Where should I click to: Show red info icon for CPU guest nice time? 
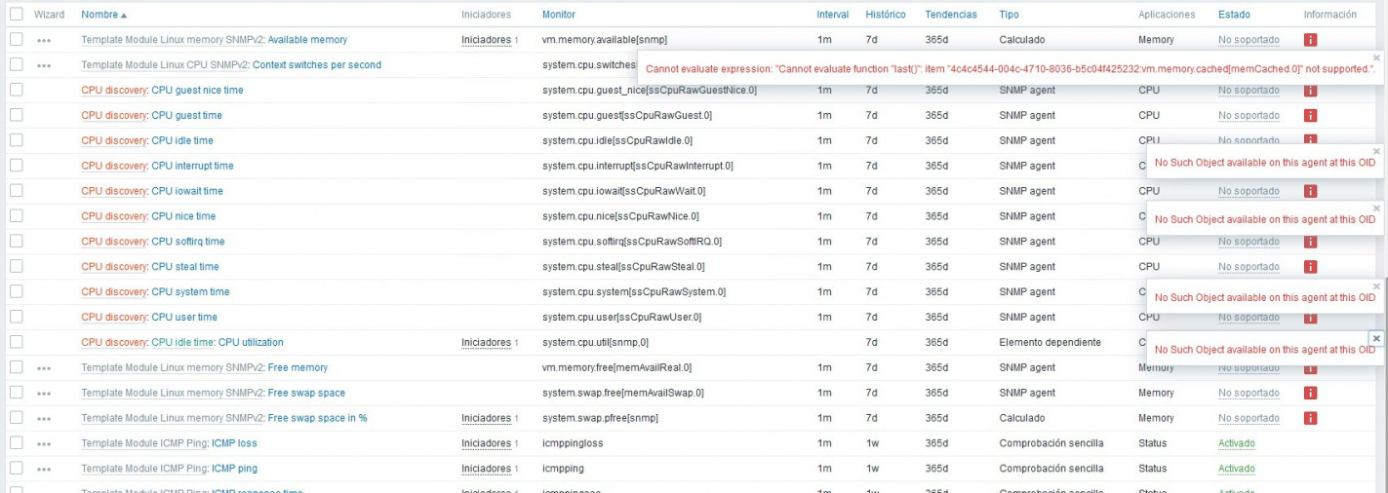[1310, 91]
